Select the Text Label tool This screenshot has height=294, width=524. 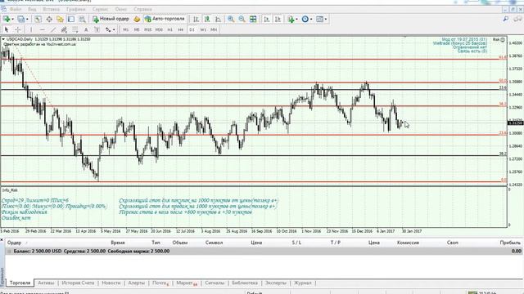[x=97, y=29]
